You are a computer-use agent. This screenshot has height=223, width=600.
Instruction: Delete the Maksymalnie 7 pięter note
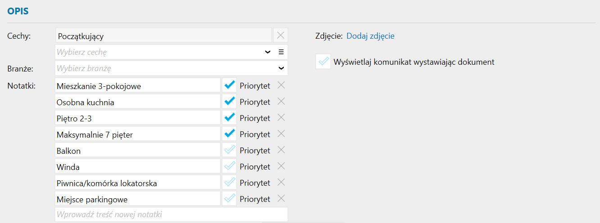pos(281,134)
